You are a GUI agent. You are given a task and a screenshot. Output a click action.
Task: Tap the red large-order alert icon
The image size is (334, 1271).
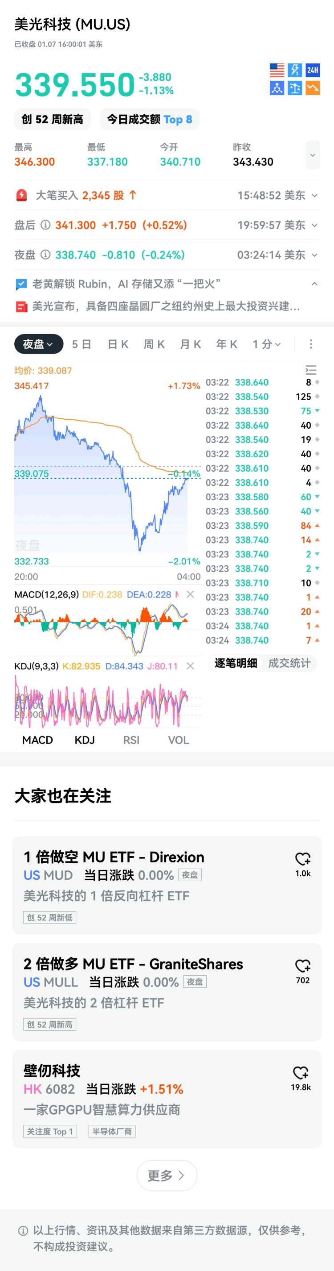[x=22, y=196]
